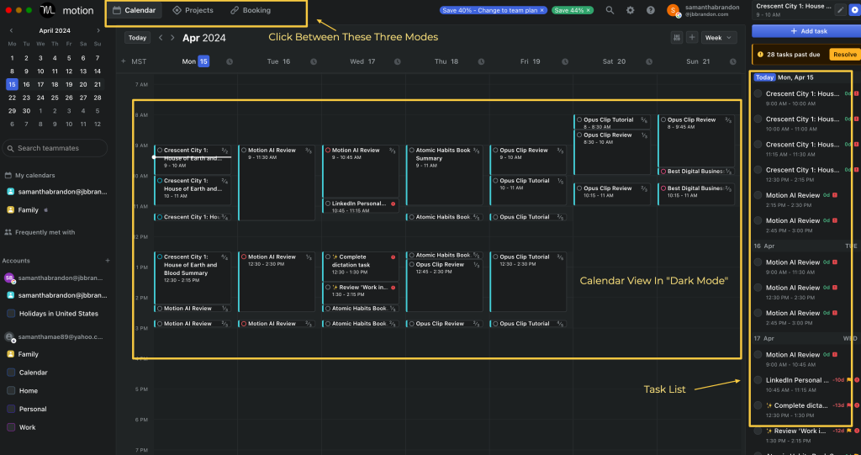Enable the Holidays in United States calendar
The height and width of the screenshot is (455, 861).
(x=11, y=314)
